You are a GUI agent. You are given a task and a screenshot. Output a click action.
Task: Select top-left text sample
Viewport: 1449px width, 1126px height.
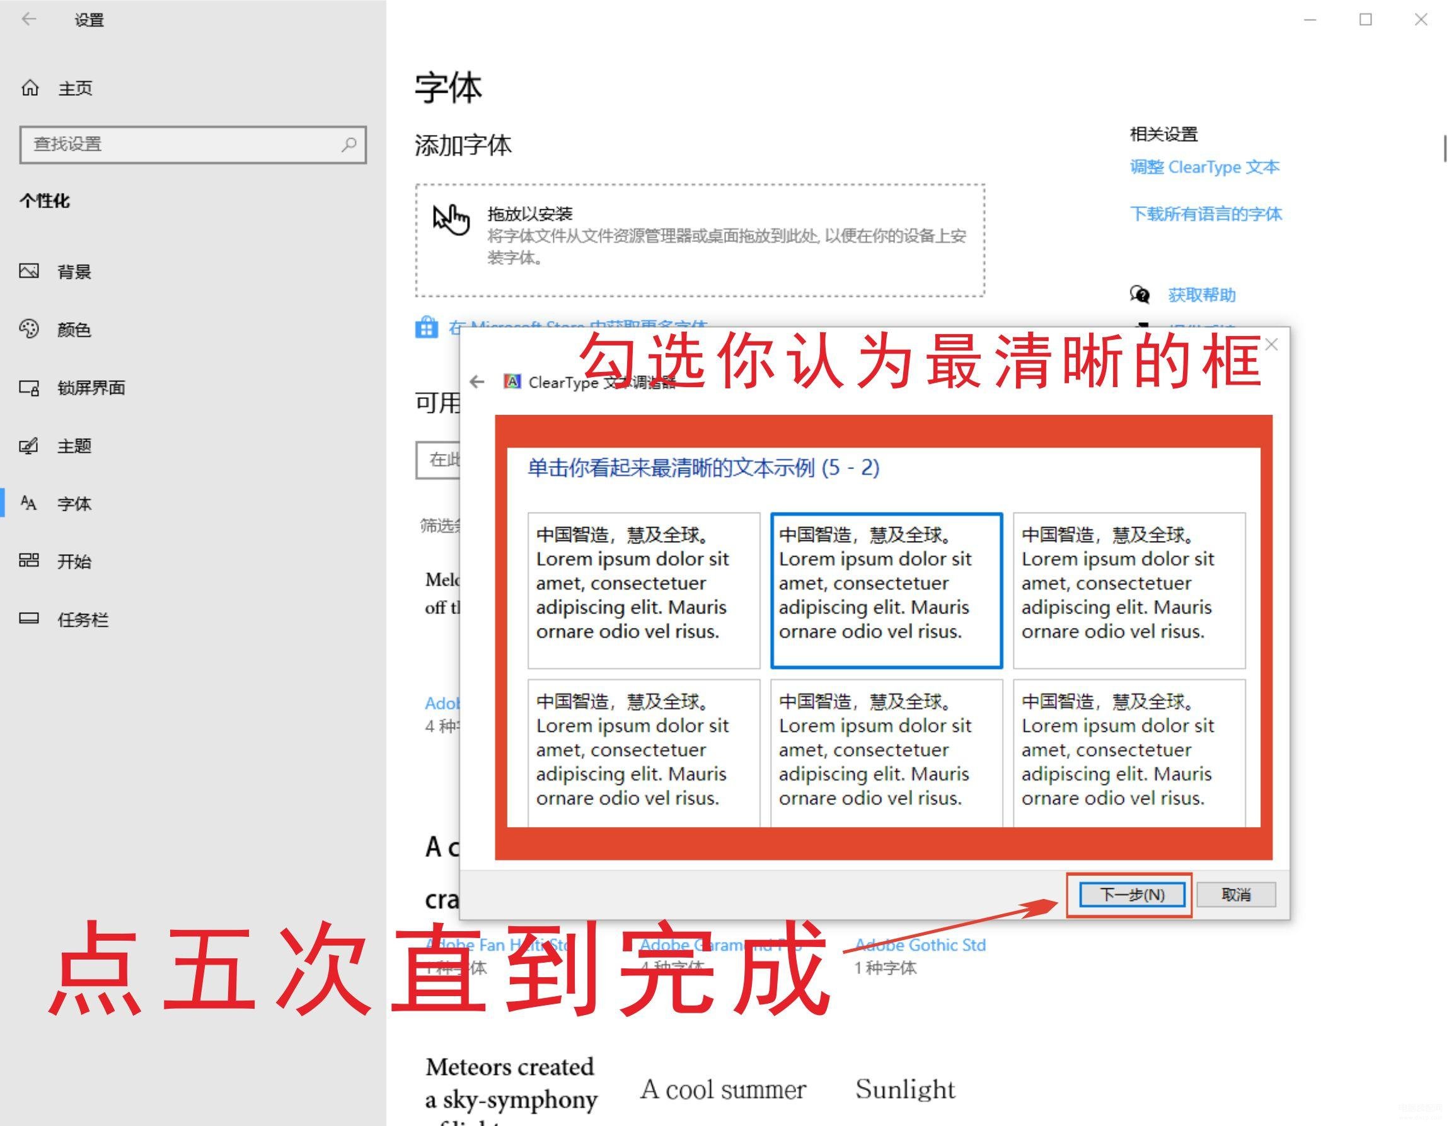coord(644,590)
